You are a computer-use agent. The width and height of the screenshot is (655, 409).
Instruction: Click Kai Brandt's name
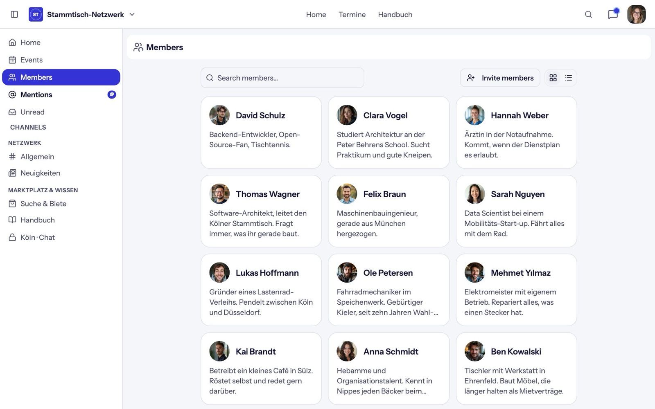[x=255, y=352]
